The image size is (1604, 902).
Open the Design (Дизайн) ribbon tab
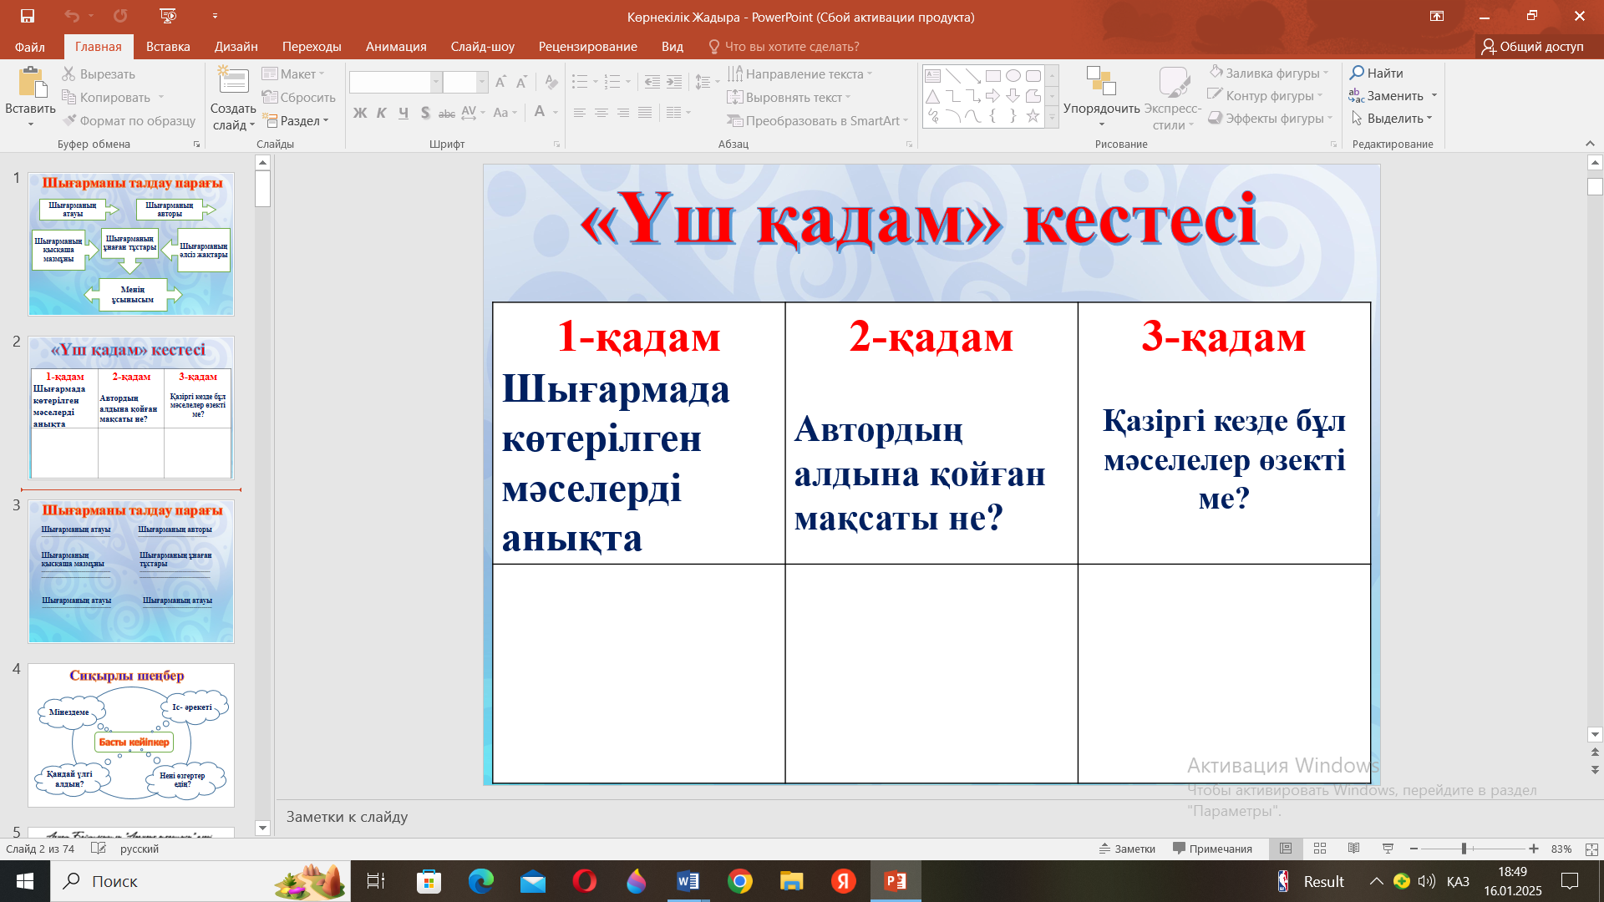[236, 47]
